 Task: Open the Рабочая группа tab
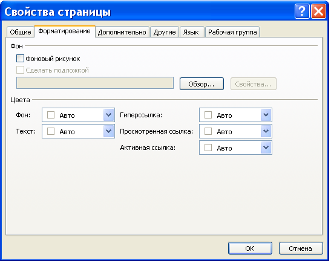point(232,32)
